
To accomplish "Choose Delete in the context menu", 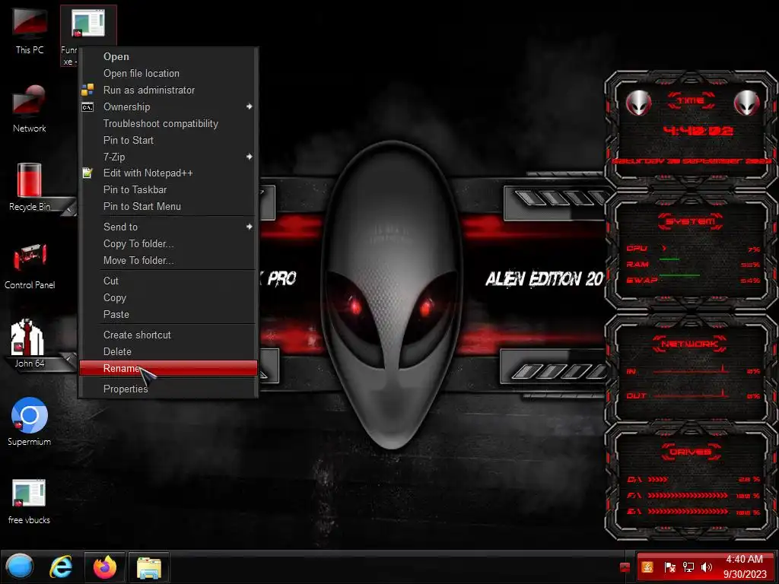I will pos(168,351).
